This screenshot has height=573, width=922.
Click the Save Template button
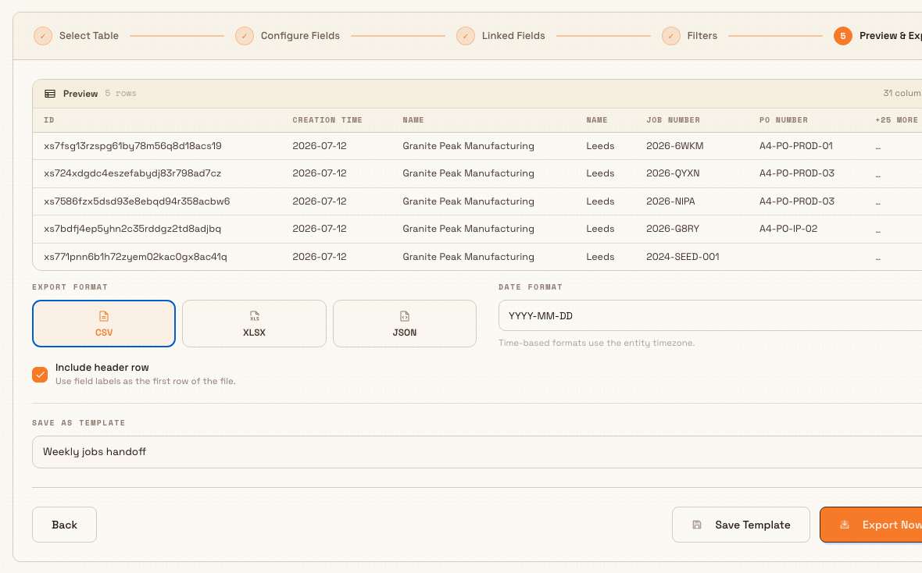[x=741, y=525]
